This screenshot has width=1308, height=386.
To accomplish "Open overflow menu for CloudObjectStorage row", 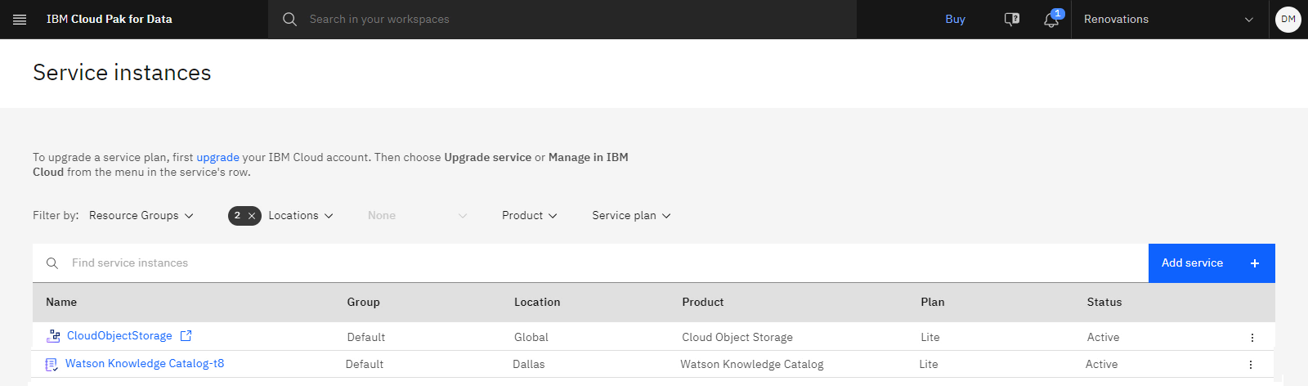I will [x=1252, y=337].
